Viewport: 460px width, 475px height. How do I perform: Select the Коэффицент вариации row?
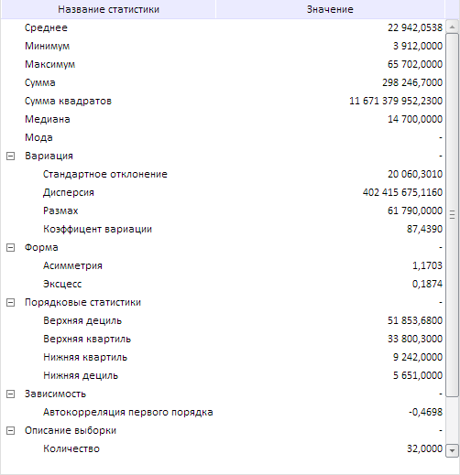click(223, 229)
